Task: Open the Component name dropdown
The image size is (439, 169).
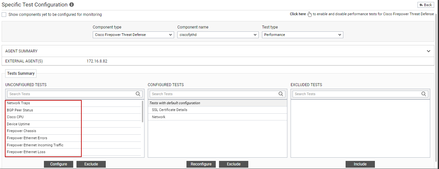Action: [x=218, y=35]
